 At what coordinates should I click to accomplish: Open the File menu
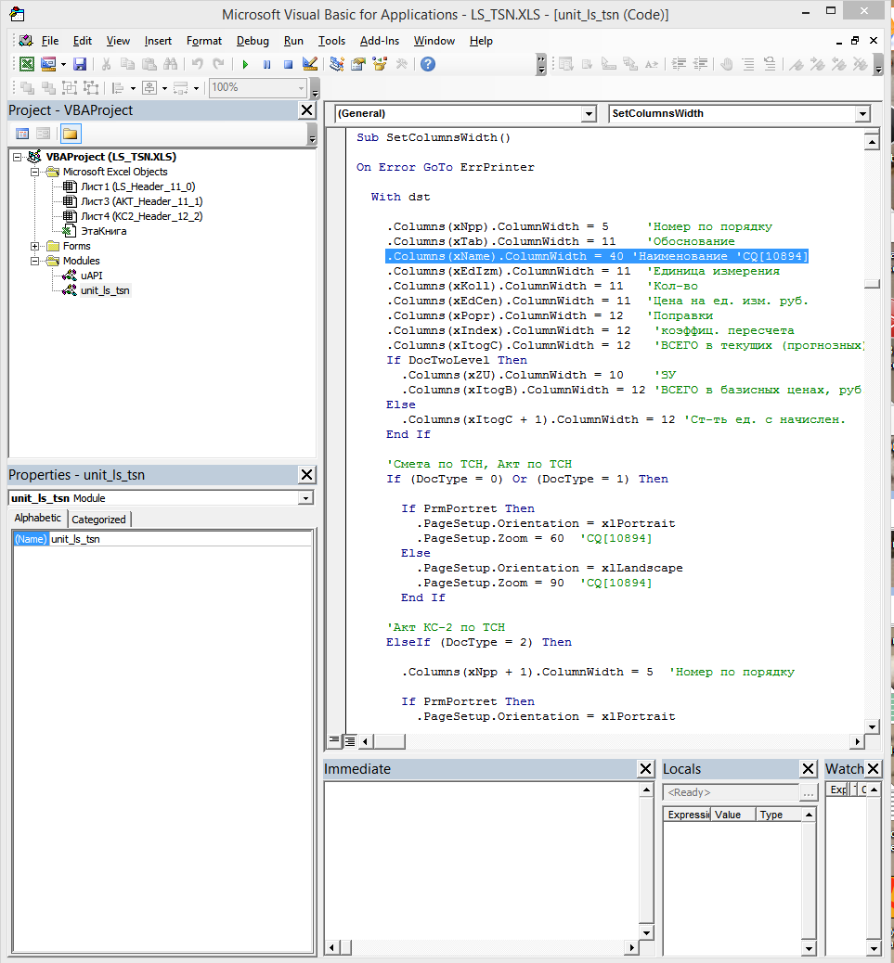click(x=50, y=41)
